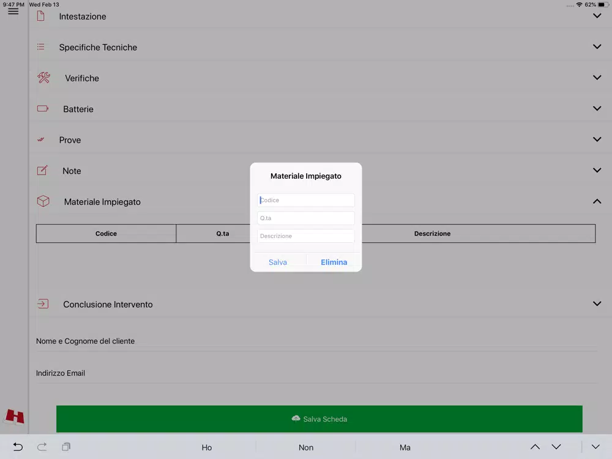Image resolution: width=612 pixels, height=459 pixels.
Task: Collapse the Materiale Impiegato section chevron
Action: [x=597, y=201]
